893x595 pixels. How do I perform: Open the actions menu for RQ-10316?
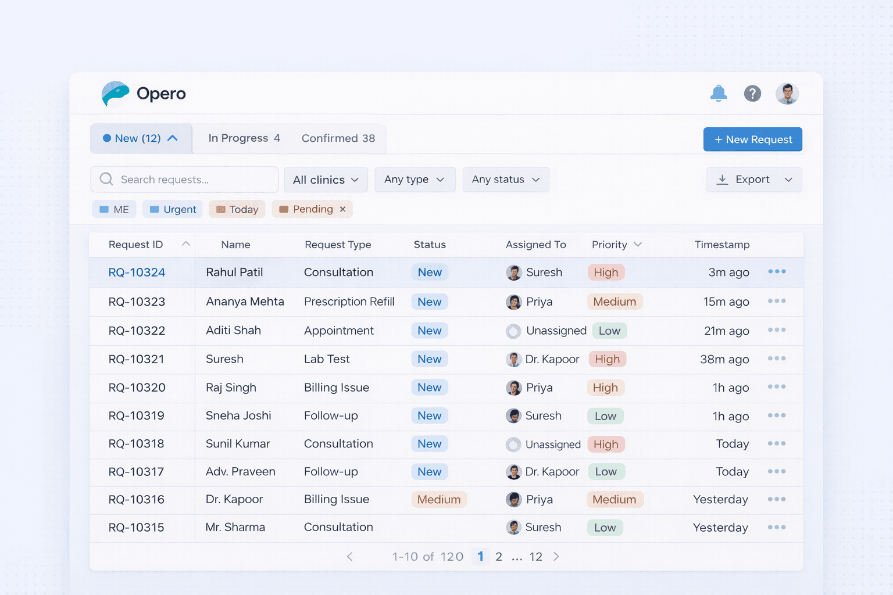(776, 499)
